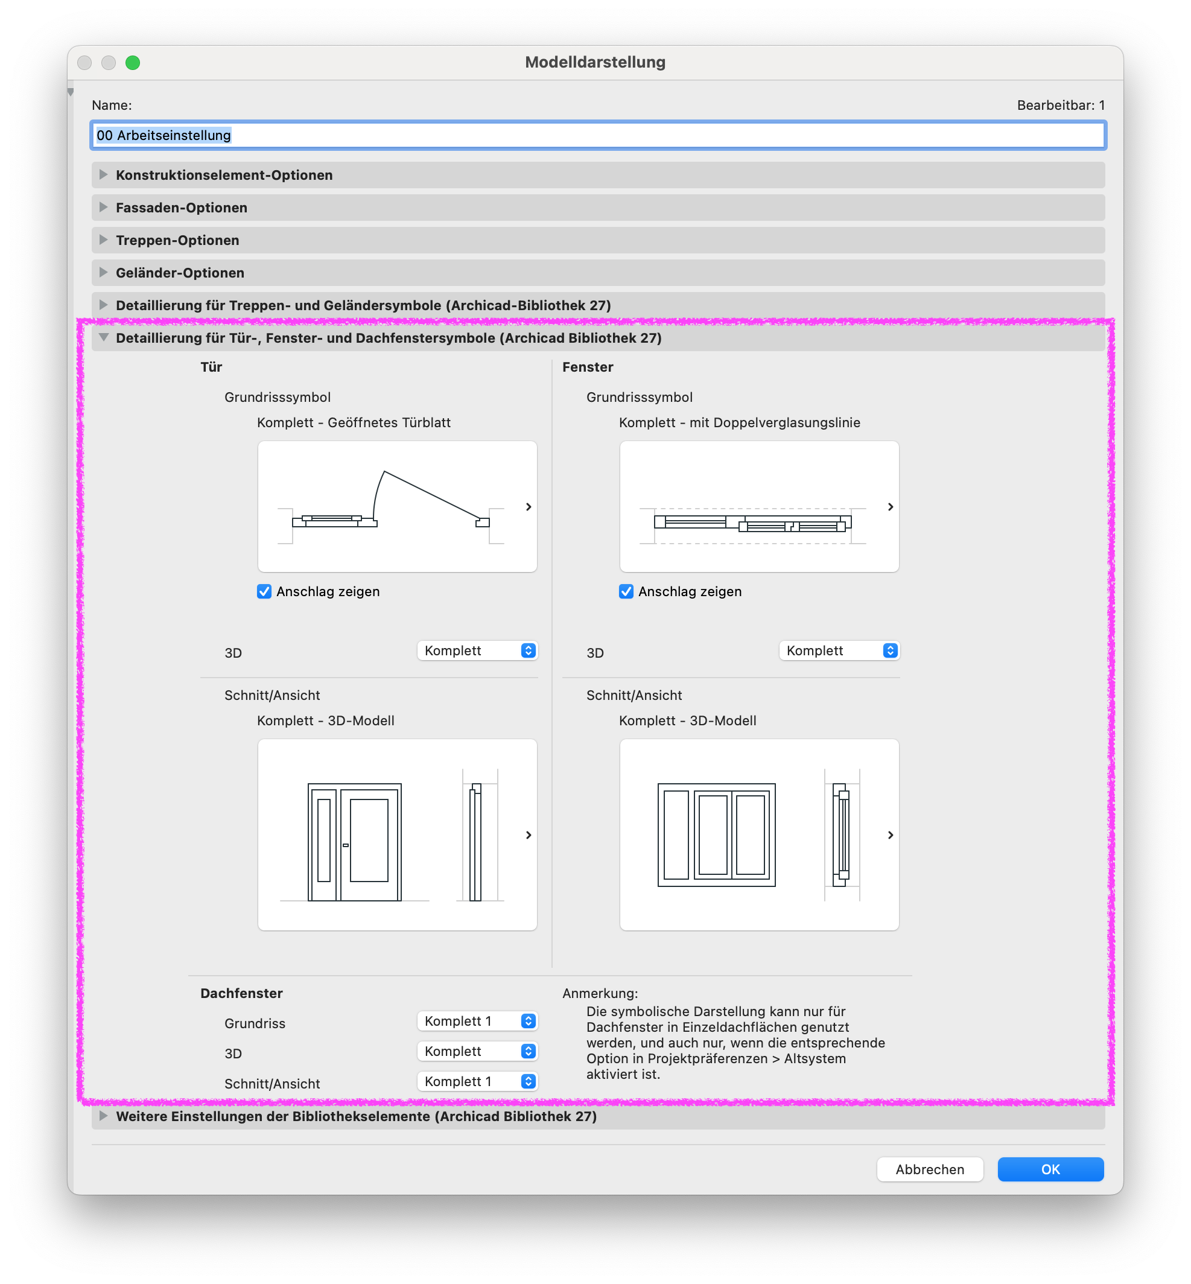Open Tür Schnitt/Ansicht options via chevron arrow

529,835
